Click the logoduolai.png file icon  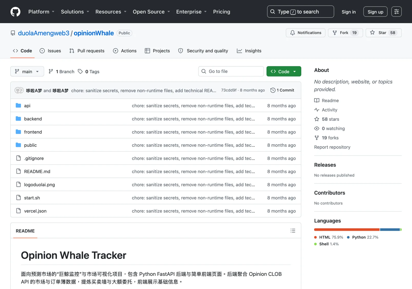[x=18, y=184]
